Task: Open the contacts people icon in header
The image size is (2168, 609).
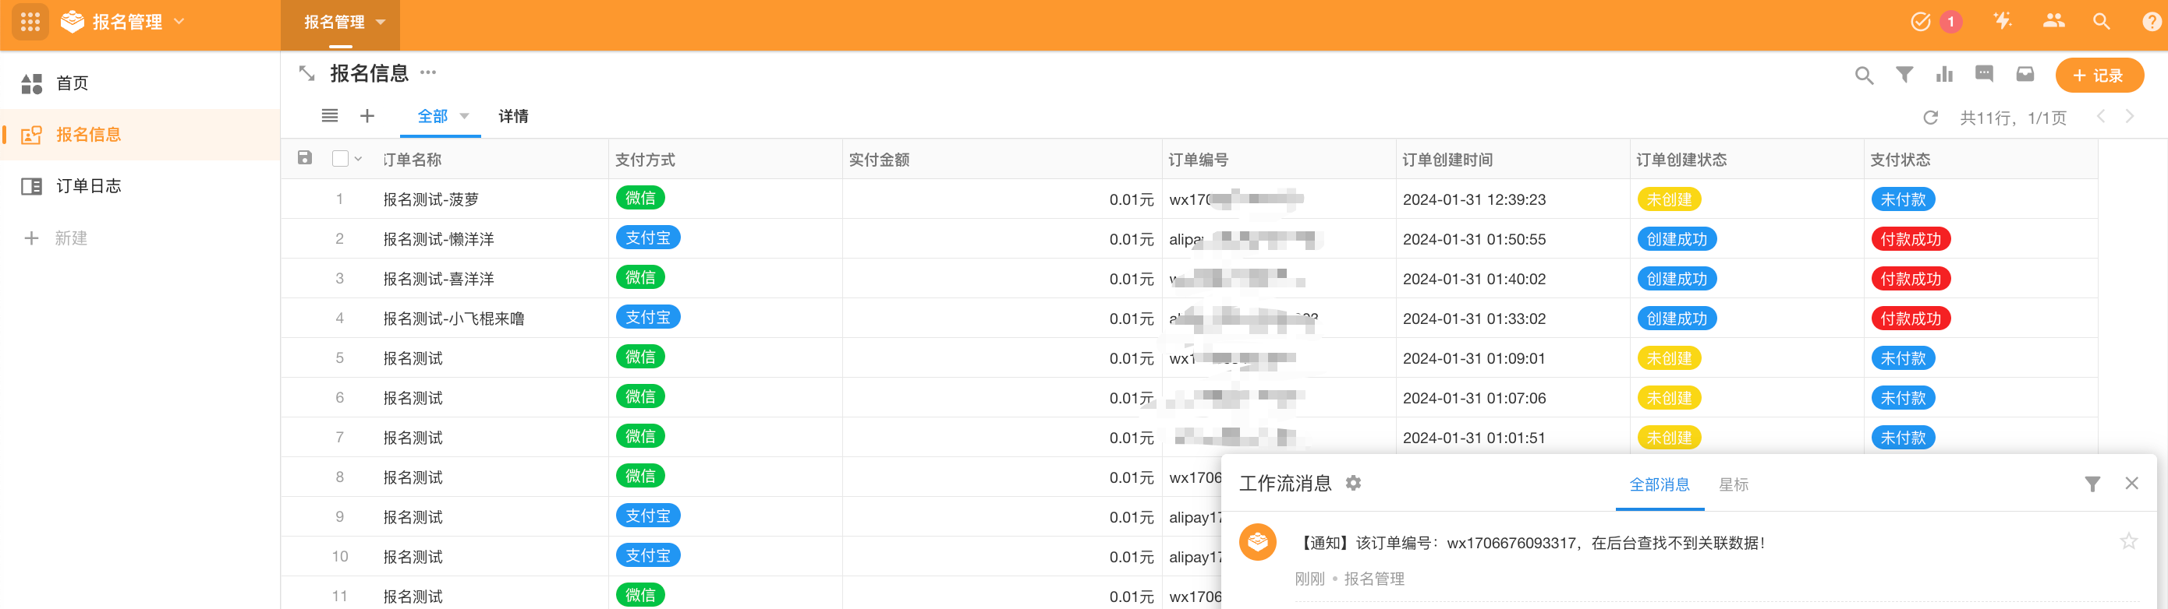Action: click(x=2053, y=22)
